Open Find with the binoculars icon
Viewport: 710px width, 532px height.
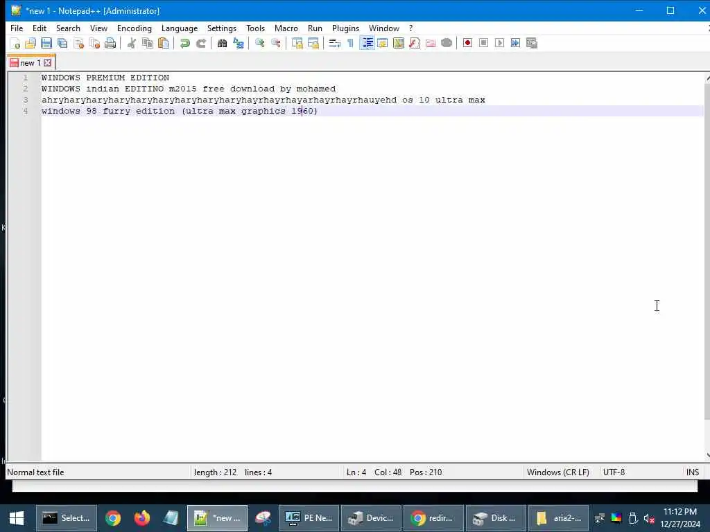[222, 43]
